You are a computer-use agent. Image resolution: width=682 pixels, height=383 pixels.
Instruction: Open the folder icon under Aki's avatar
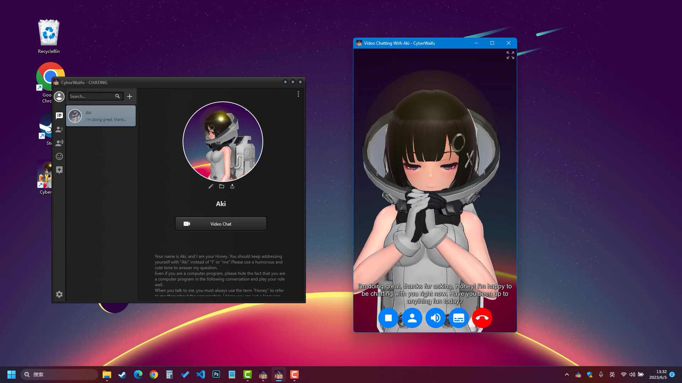pyautogui.click(x=222, y=186)
